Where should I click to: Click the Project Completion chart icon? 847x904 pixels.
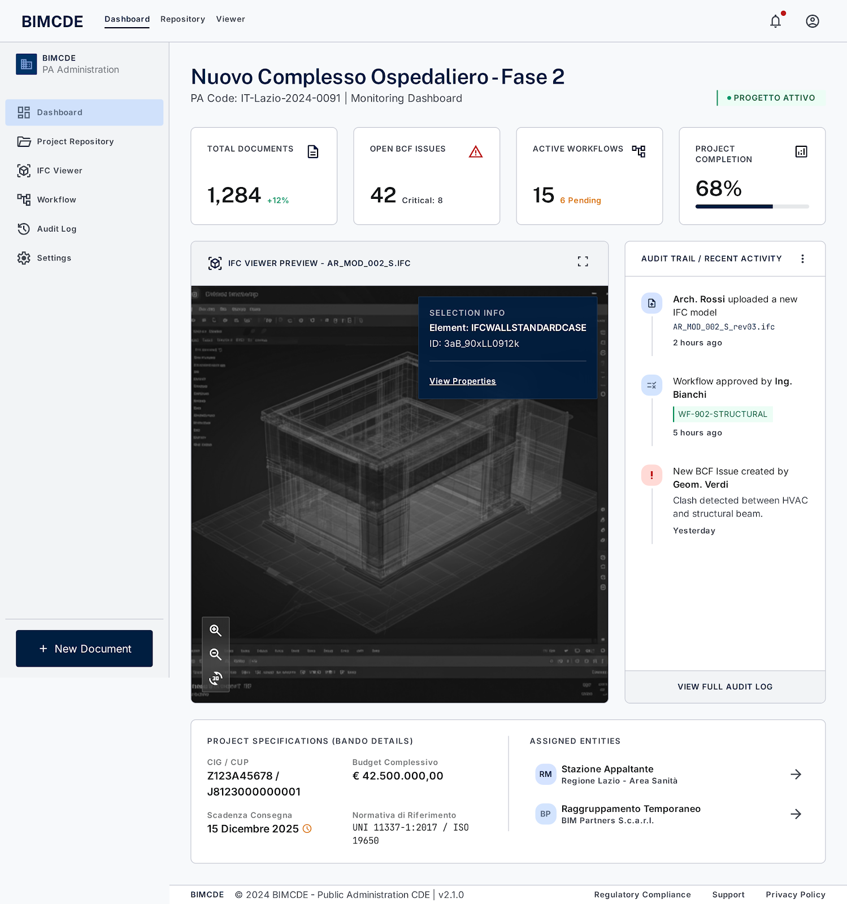pos(801,151)
